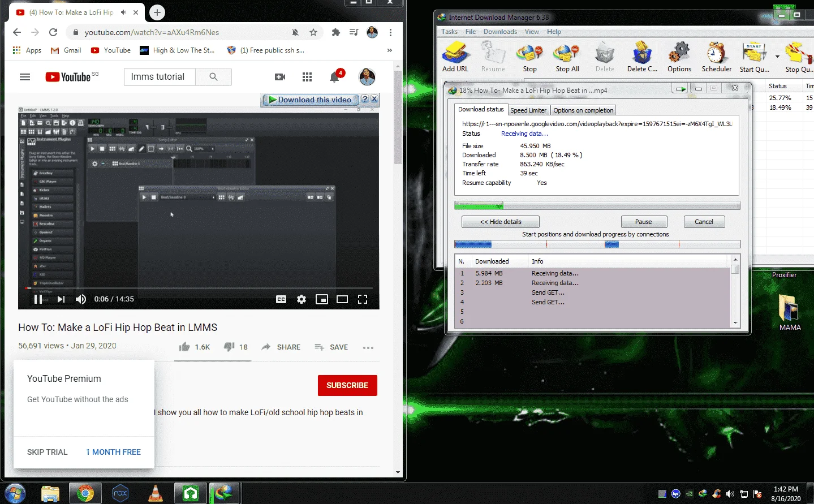Click the Stop Queue icon in IDM

(798, 57)
